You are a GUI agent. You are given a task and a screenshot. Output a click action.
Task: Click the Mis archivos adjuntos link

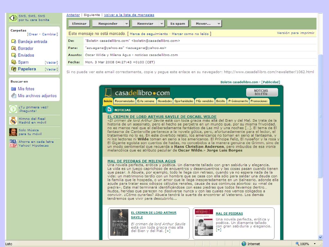pyautogui.click(x=37, y=96)
